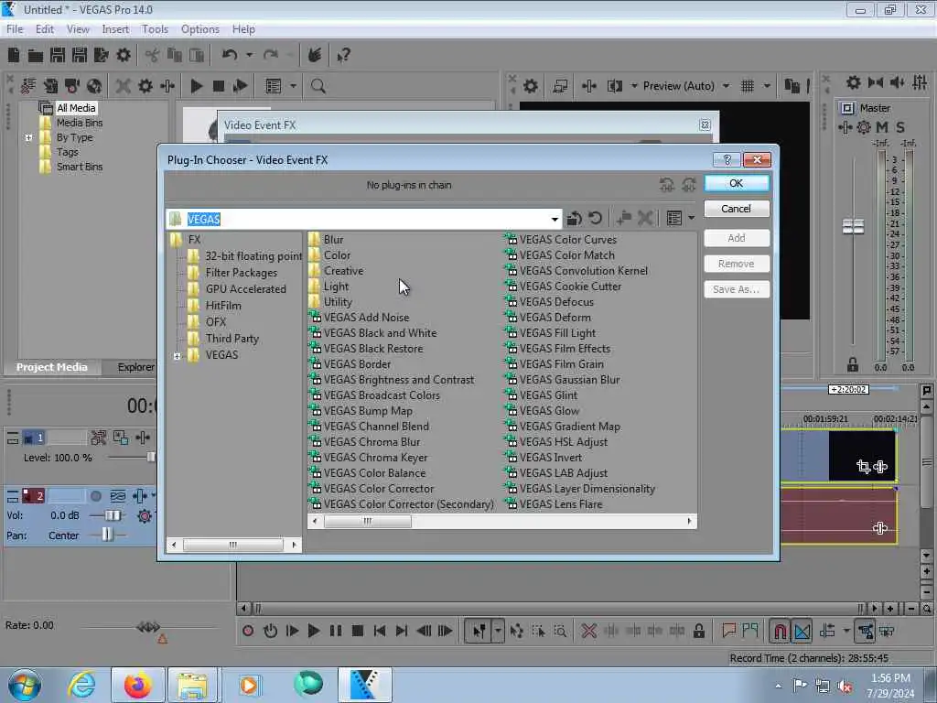Click the Open project folder icon
Image resolution: width=937 pixels, height=703 pixels.
click(x=36, y=56)
